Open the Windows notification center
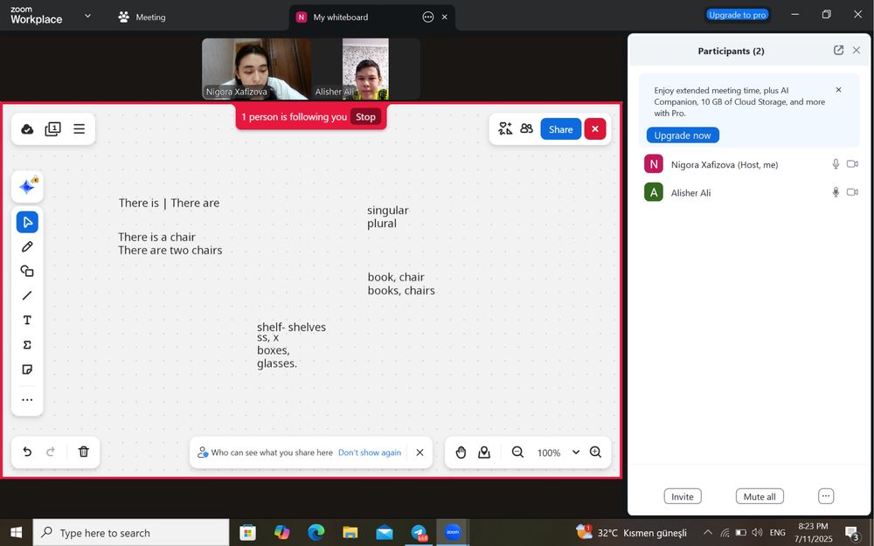Viewport: 874px width, 546px height. pos(851,533)
